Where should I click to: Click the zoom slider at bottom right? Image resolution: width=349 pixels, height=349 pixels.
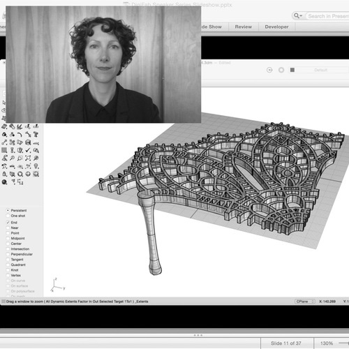(x=343, y=343)
